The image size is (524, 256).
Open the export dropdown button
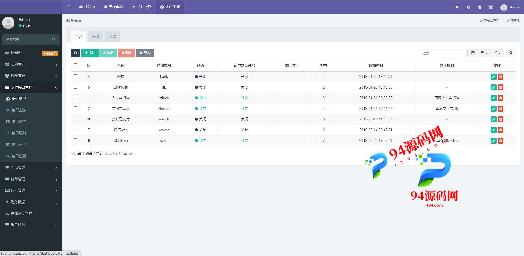[x=497, y=53]
